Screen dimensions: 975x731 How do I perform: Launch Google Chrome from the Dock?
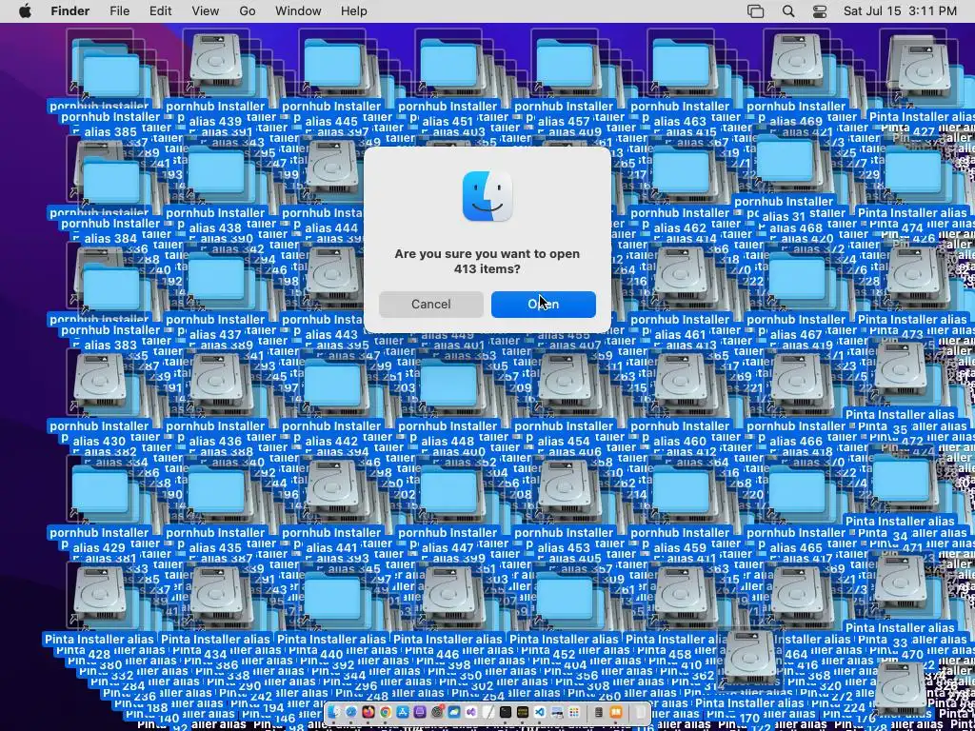[x=386, y=712]
